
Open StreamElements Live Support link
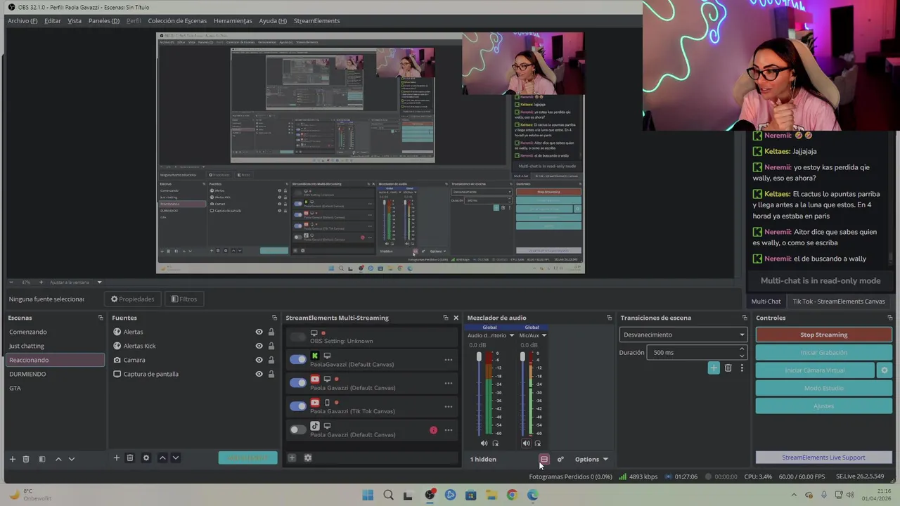[x=823, y=458]
